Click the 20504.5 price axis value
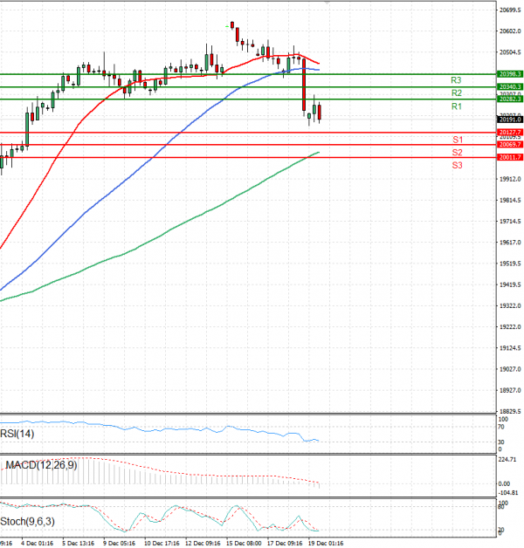This screenshot has width=524, height=548. coord(510,52)
